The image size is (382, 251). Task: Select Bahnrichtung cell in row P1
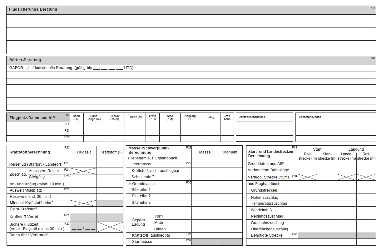77,125
